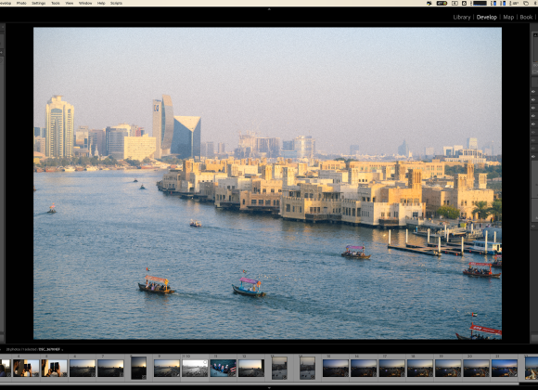The width and height of the screenshot is (538, 390).
Task: Click the selected photo filename in filmstrip header
Action: point(49,349)
